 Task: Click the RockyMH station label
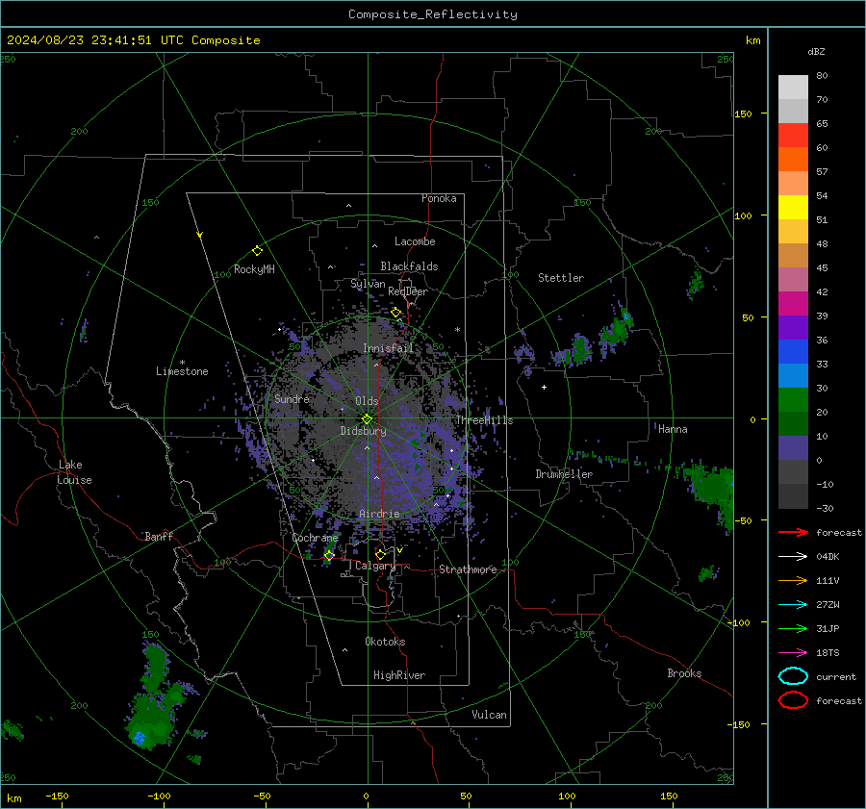coord(254,269)
